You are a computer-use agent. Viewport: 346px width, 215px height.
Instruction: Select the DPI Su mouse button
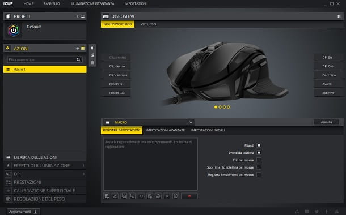click(x=328, y=57)
